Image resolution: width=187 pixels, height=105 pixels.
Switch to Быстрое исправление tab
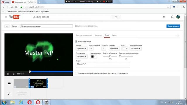pos(84,35)
